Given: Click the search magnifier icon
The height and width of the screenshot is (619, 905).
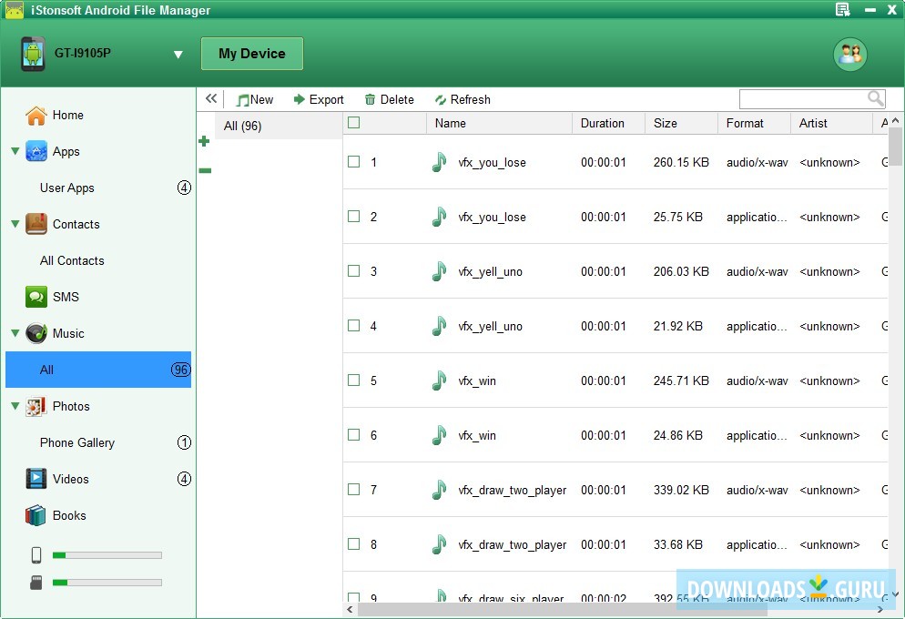Looking at the screenshot, I should [x=875, y=99].
